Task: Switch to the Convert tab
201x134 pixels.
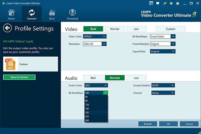Action: pos(32,14)
